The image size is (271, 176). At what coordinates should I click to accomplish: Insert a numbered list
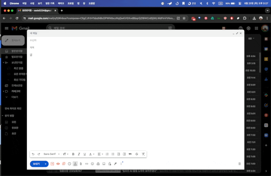pos(107,154)
